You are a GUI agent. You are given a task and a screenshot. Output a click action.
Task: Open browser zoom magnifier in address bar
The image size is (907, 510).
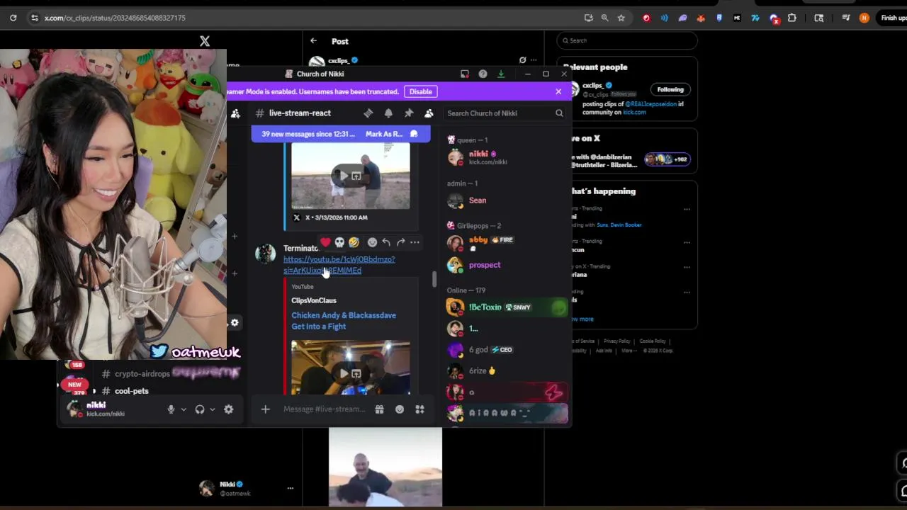[x=604, y=18]
